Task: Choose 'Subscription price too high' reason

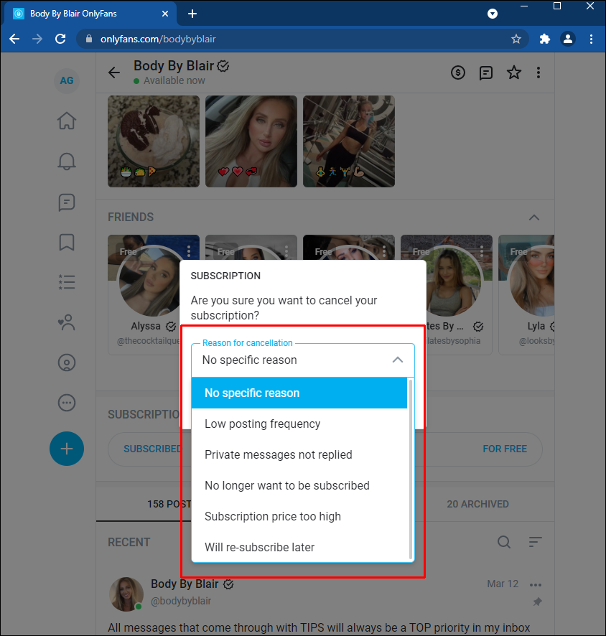Action: tap(299, 516)
